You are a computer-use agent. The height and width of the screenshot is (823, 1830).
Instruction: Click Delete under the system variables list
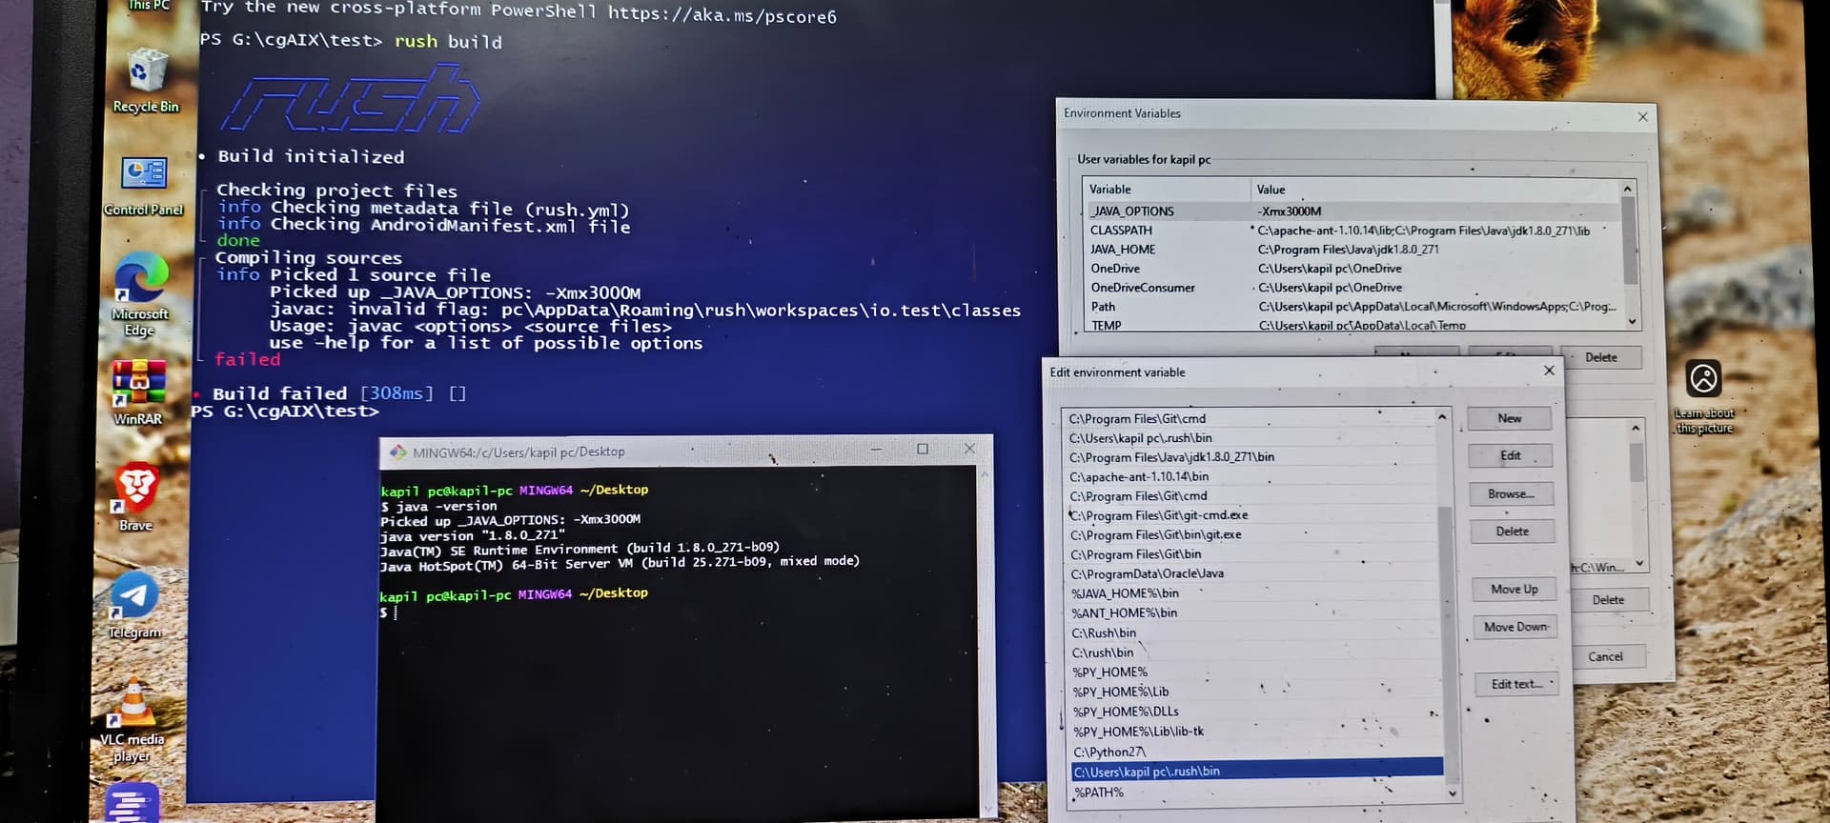tap(1608, 600)
